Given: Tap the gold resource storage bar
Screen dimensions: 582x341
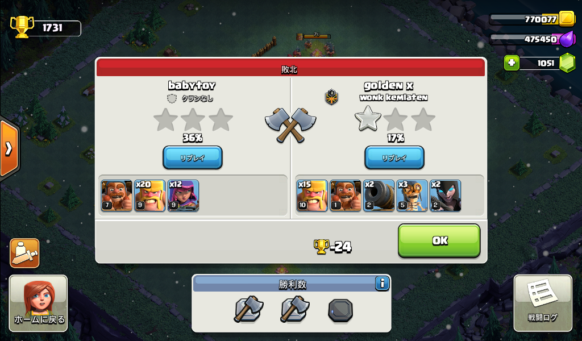Looking at the screenshot, I should [532, 19].
